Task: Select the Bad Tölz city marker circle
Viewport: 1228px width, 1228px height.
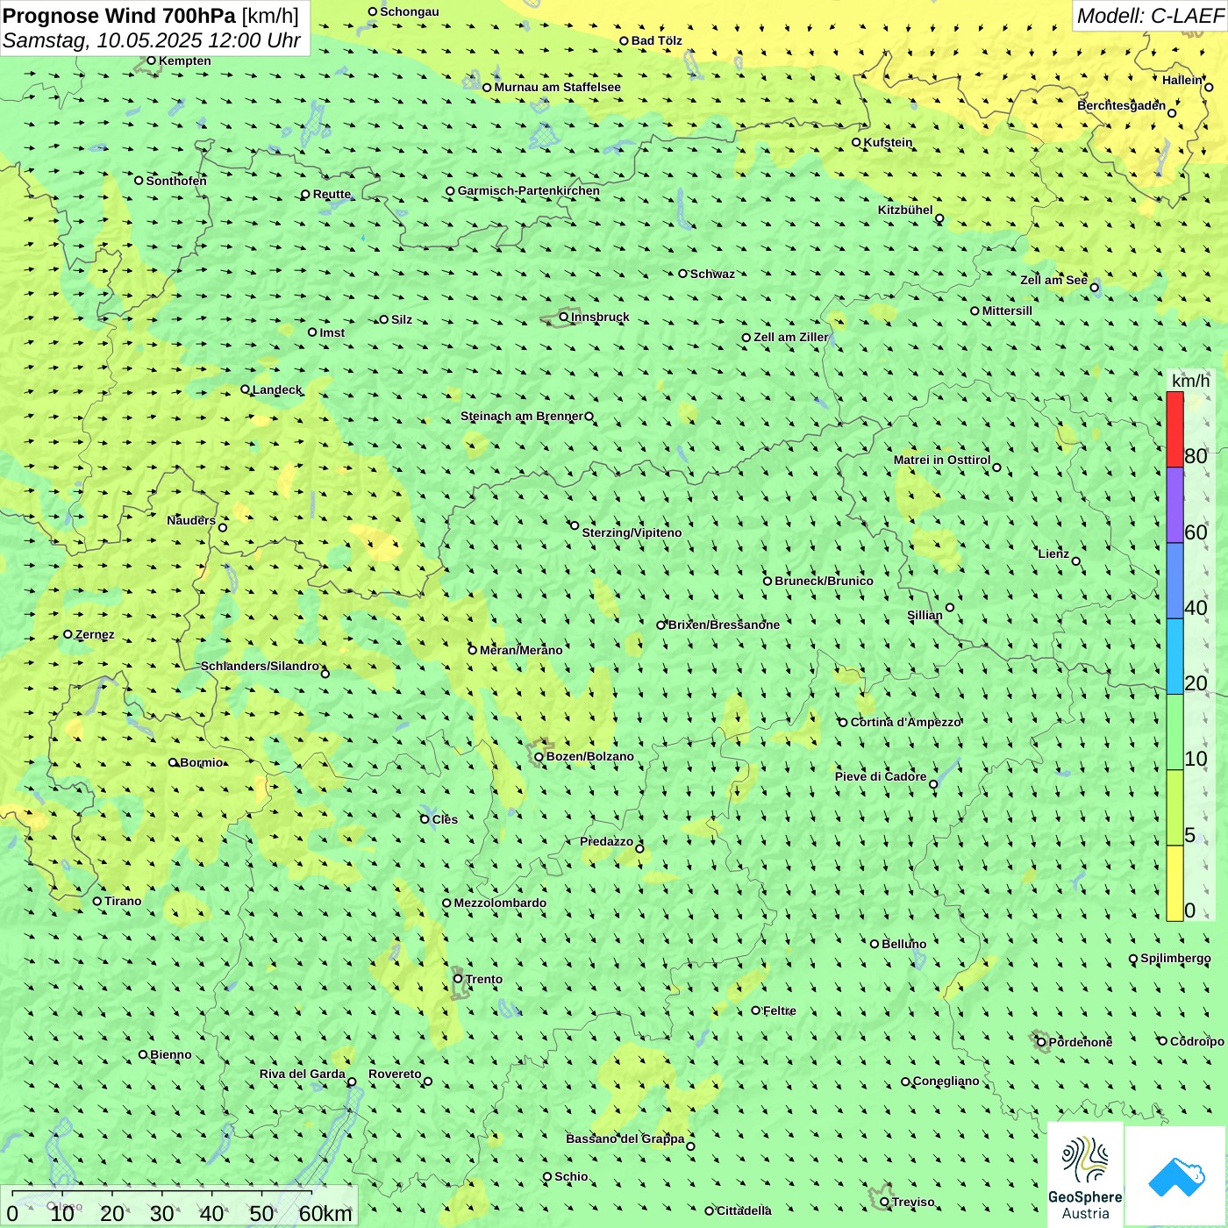Action: [x=624, y=40]
